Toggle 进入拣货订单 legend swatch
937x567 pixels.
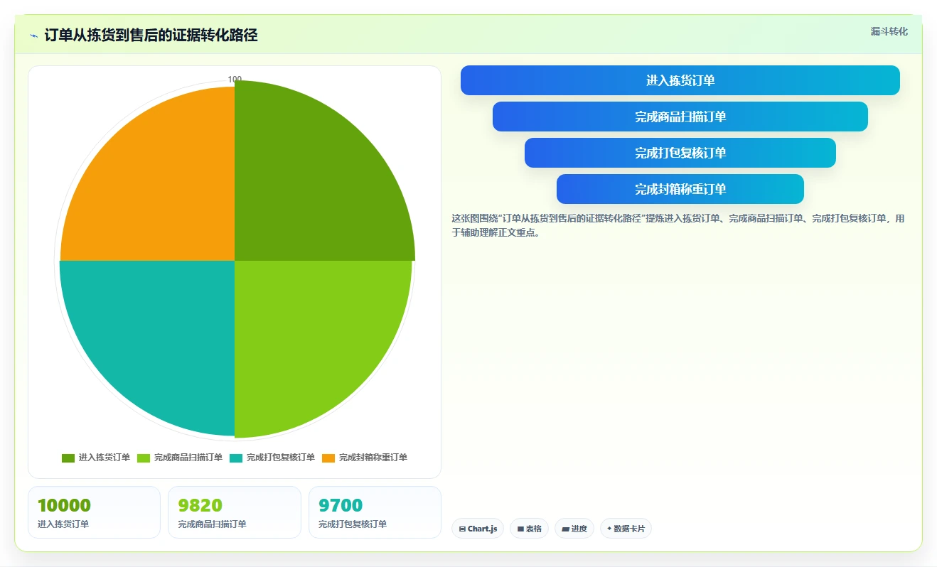pyautogui.click(x=68, y=458)
